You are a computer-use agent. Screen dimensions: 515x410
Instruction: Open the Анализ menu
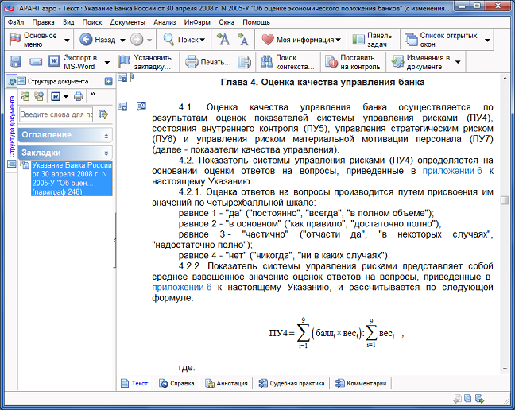[x=165, y=22]
